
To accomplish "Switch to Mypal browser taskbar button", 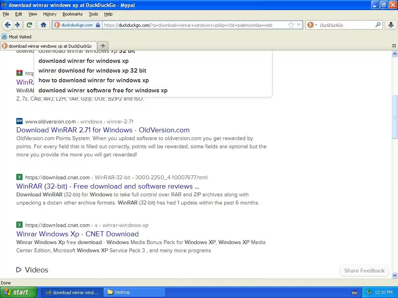I will [x=72, y=292].
